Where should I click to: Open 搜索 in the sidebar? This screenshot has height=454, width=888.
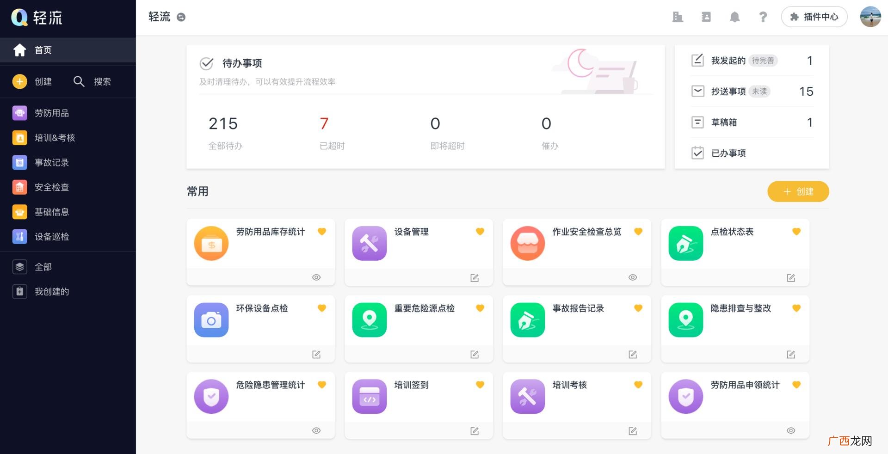click(x=92, y=81)
